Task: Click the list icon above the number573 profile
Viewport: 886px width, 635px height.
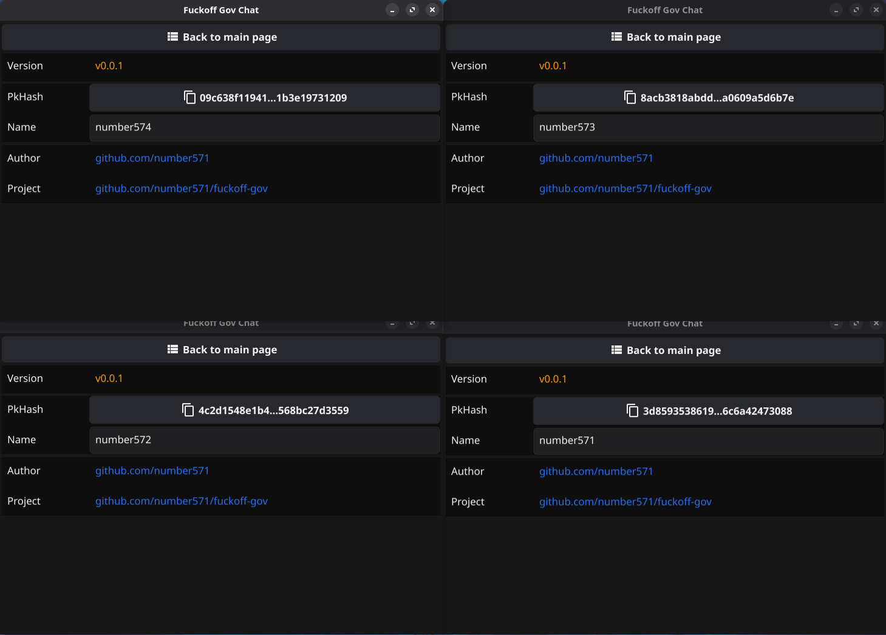Action: click(617, 37)
